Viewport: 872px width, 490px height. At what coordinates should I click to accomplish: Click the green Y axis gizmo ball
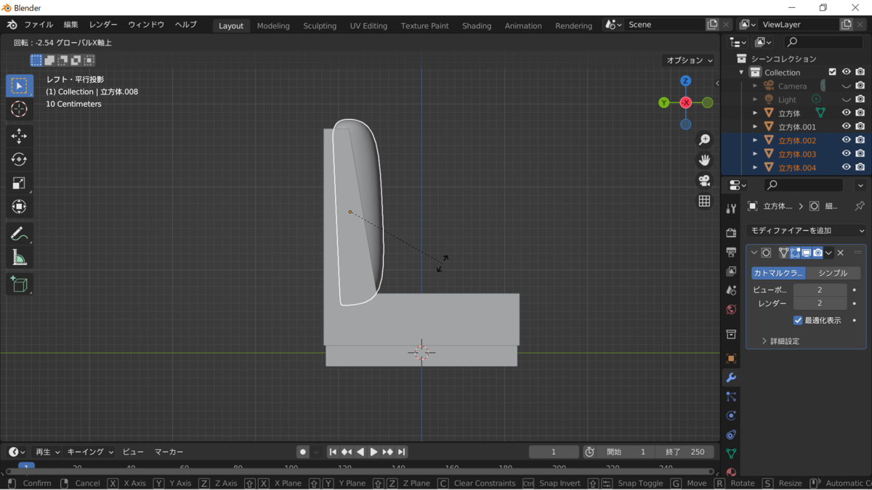[x=663, y=102]
